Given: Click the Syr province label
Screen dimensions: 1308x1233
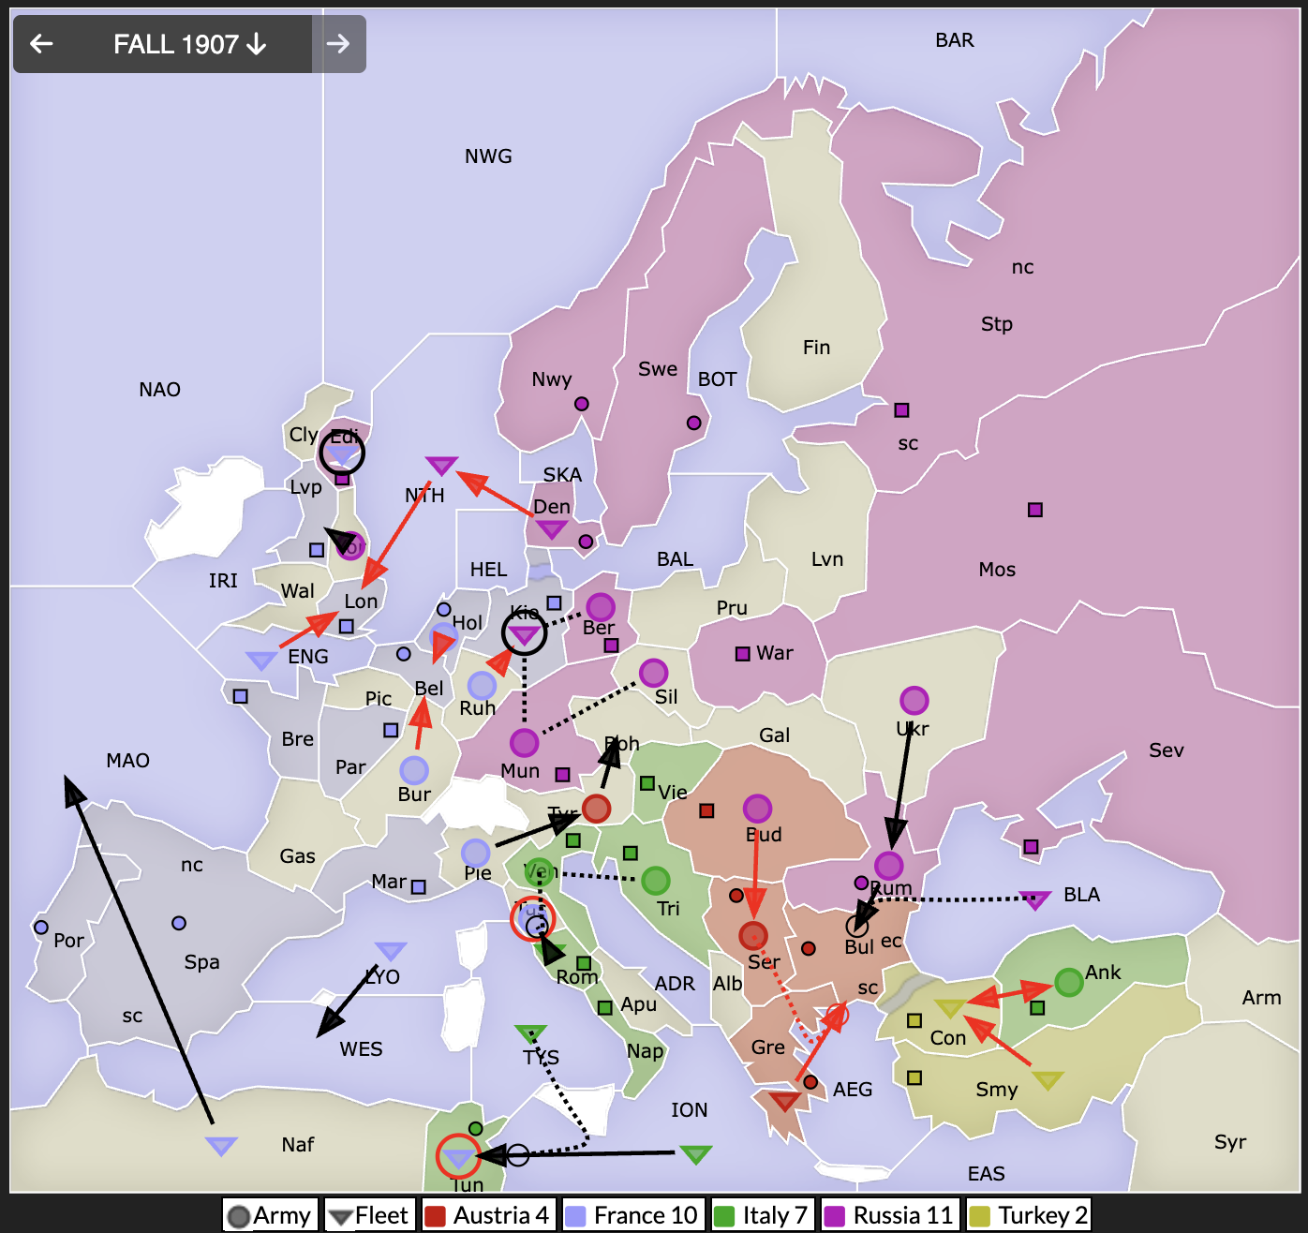Looking at the screenshot, I should pos(1230,1142).
